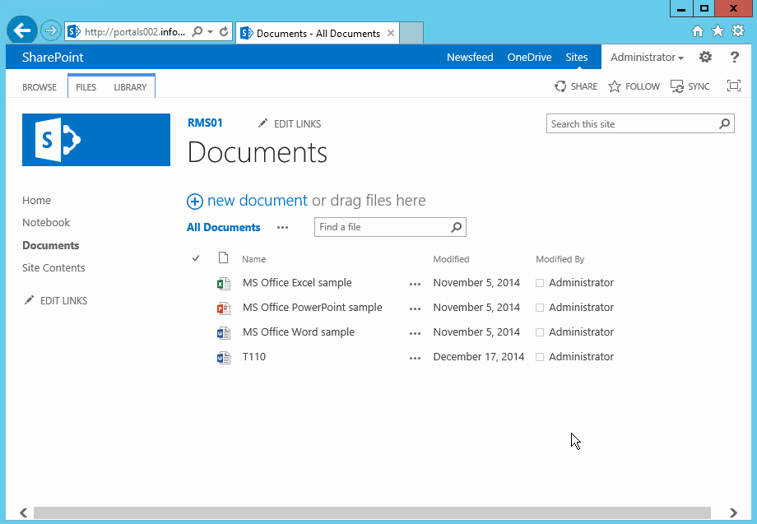Click the scrollbar left arrow
Screen dimensions: 757x524
(x=23, y=512)
